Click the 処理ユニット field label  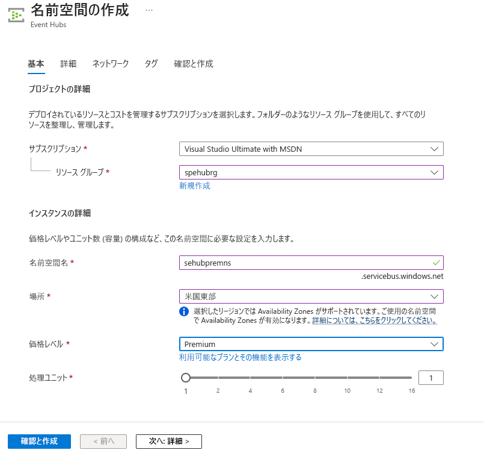pos(48,378)
